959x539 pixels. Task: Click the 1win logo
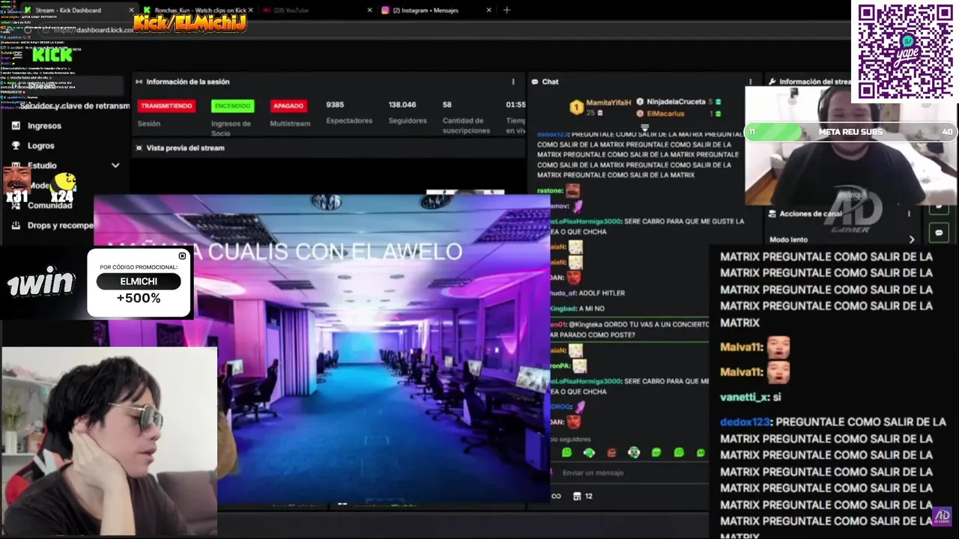click(x=41, y=283)
